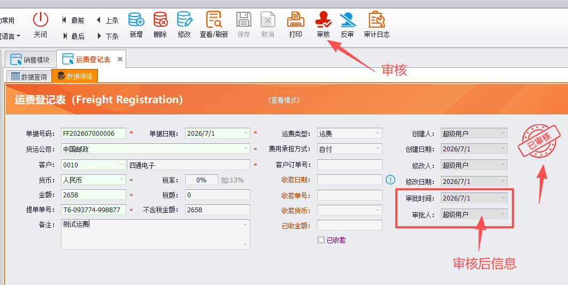The height and width of the screenshot is (285, 568).
Task: Click the 关闭 power icon
Action: tap(41, 19)
